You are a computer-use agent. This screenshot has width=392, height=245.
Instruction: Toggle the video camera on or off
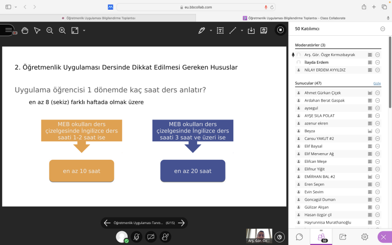click(x=151, y=237)
